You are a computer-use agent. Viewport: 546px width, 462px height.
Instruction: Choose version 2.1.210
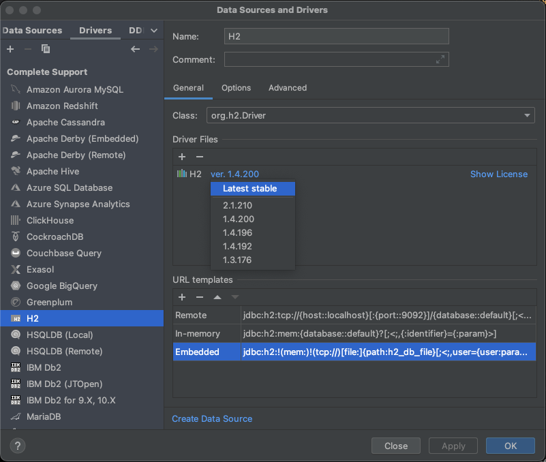[237, 205]
